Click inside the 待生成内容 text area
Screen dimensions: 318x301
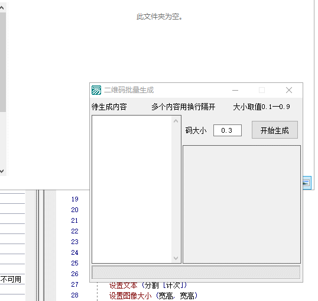(132, 189)
